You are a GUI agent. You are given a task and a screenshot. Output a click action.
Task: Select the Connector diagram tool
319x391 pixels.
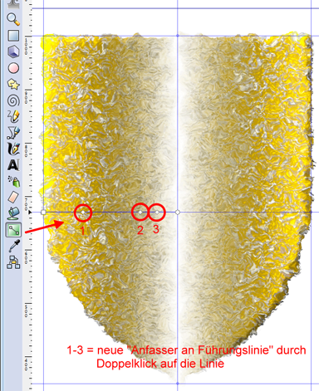pyautogui.click(x=13, y=262)
